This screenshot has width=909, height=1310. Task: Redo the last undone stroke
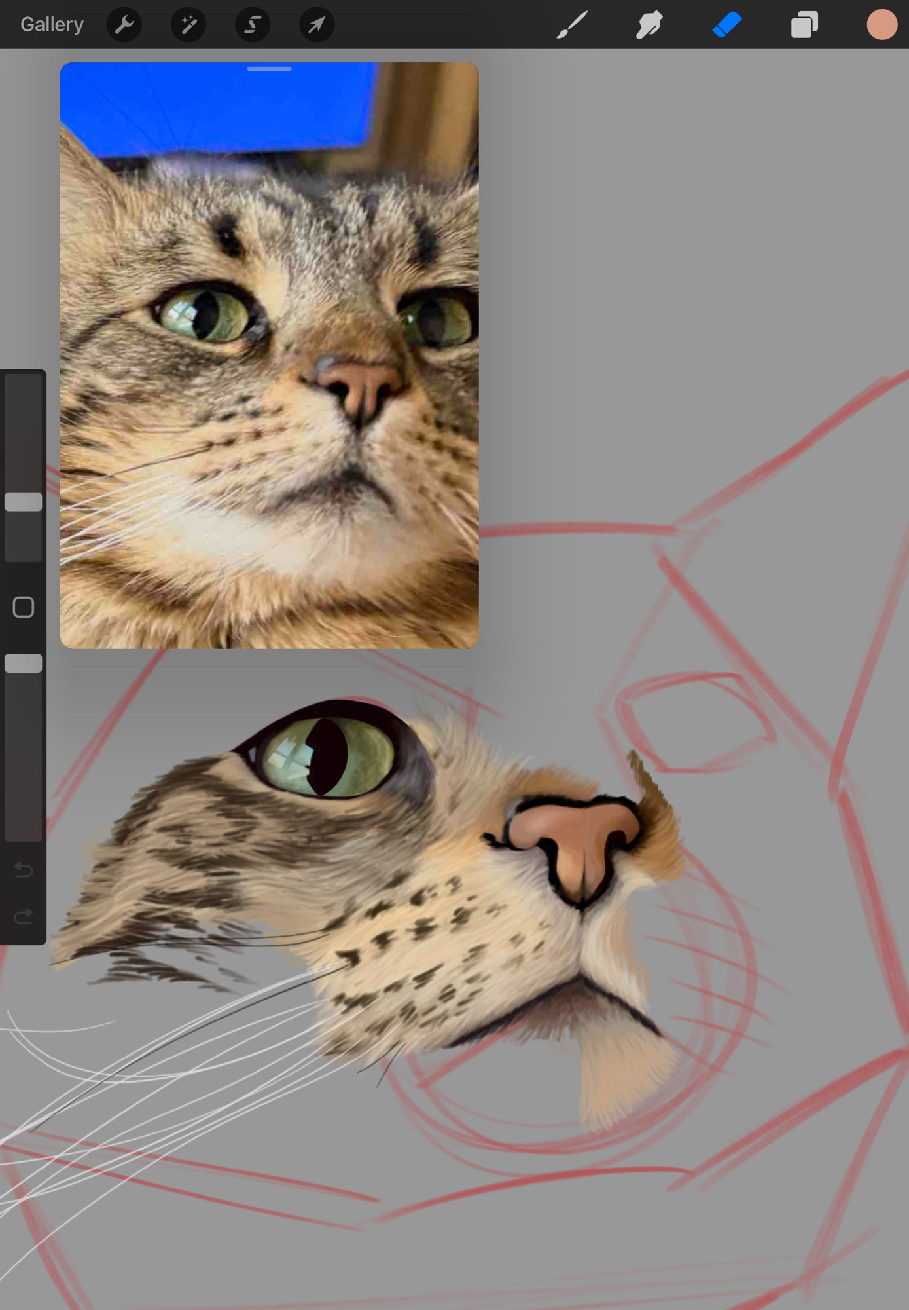click(x=24, y=916)
